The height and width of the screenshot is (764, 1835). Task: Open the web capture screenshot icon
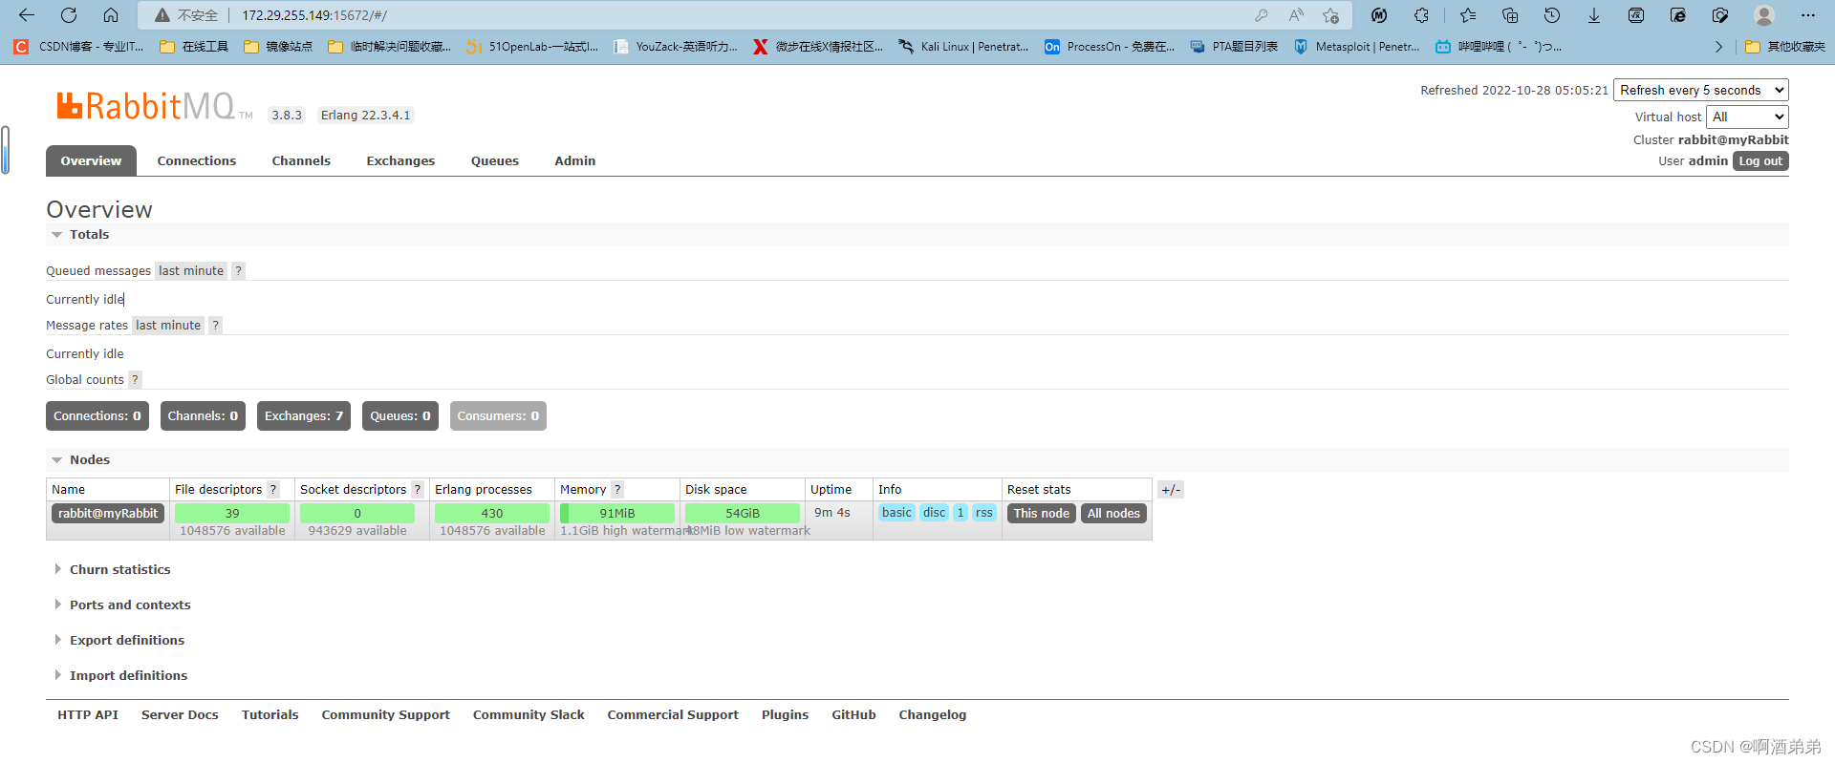coord(1720,15)
